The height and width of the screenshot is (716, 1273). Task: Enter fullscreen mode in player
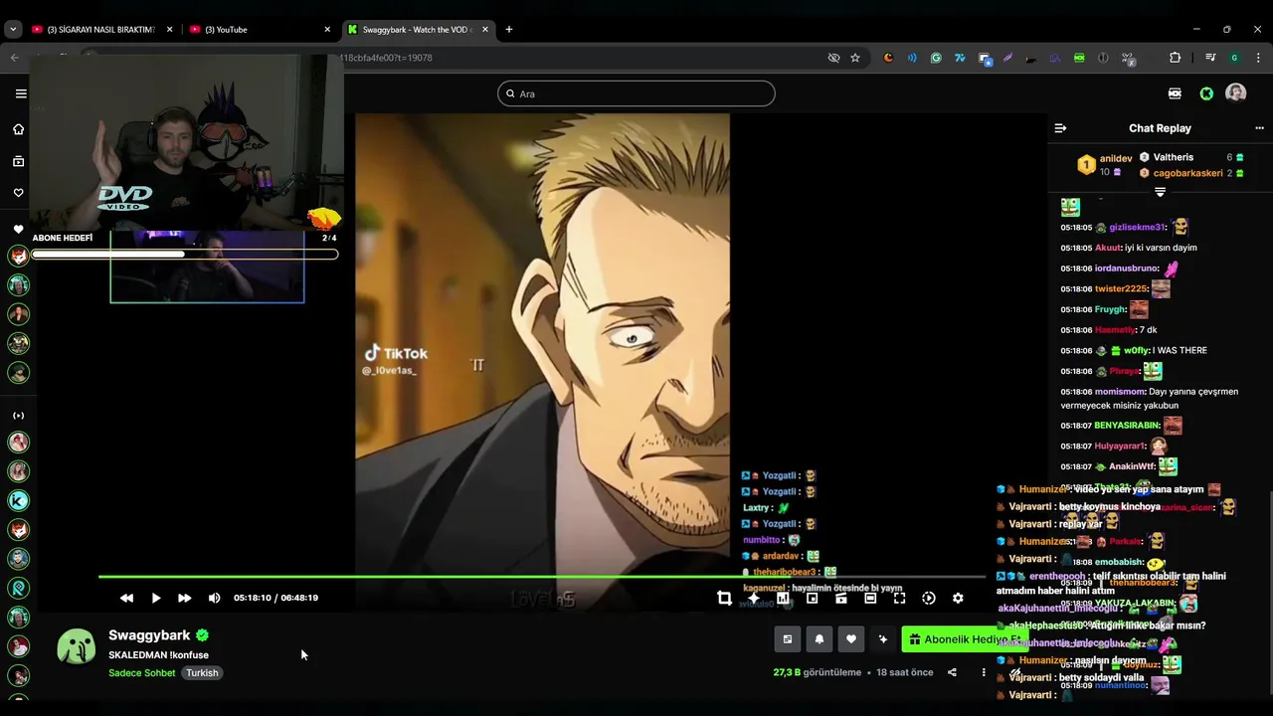click(x=899, y=598)
